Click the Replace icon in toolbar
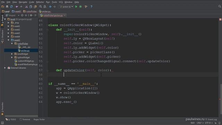Viewport: 222px width, 125px height. [x=45, y=7]
